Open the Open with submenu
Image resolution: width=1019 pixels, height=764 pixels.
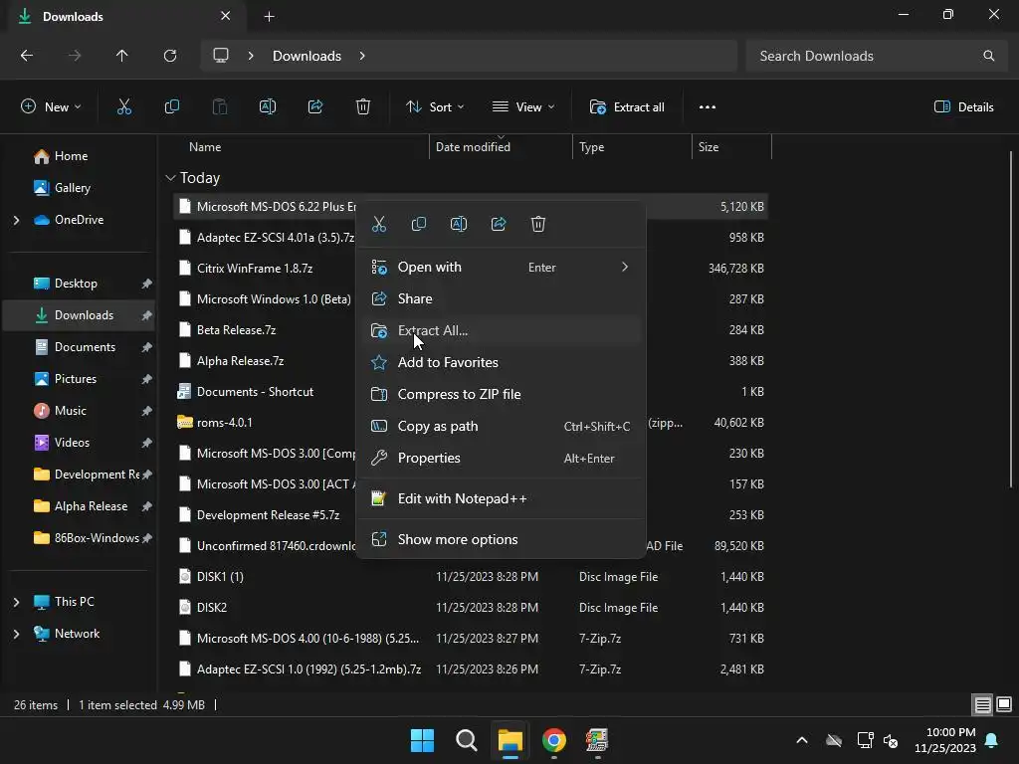coord(501,267)
